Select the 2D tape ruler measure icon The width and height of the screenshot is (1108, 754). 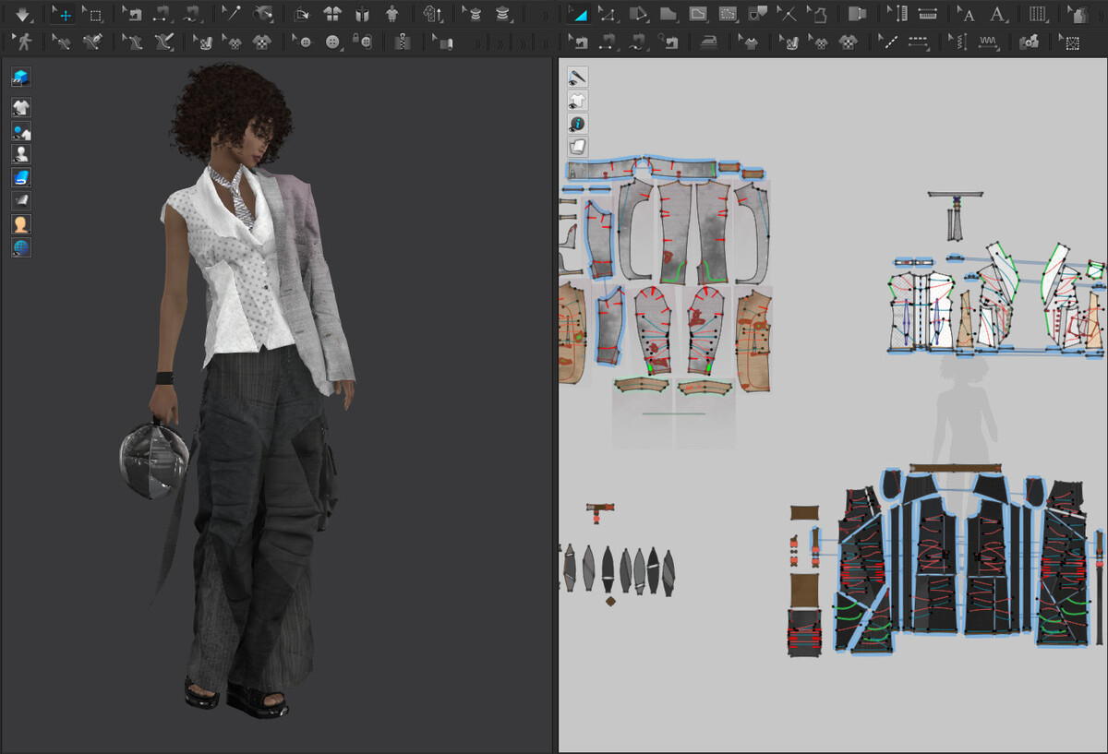pyautogui.click(x=928, y=14)
